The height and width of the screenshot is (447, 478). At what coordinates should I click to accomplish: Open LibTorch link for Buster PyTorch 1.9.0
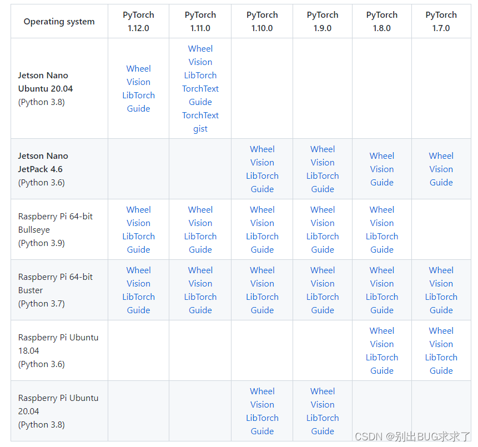point(323,297)
